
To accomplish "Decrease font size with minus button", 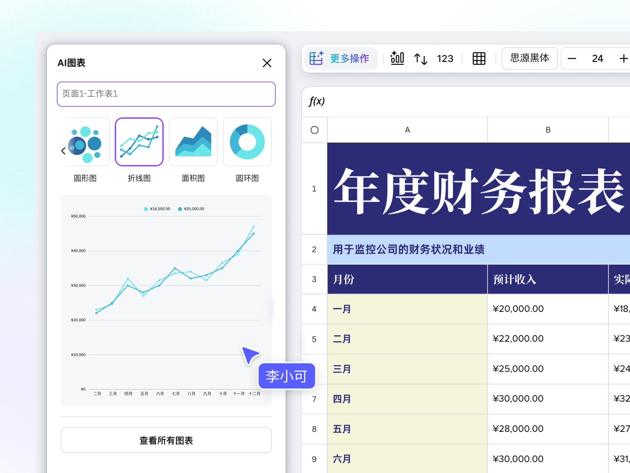I will pos(572,58).
